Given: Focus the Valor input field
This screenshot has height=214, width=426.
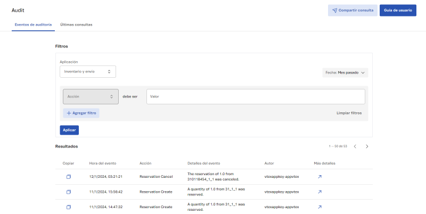Looking at the screenshot, I should [256, 96].
